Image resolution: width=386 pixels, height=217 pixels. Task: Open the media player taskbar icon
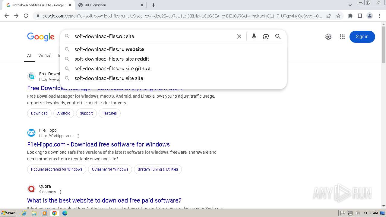pyautogui.click(x=44, y=213)
